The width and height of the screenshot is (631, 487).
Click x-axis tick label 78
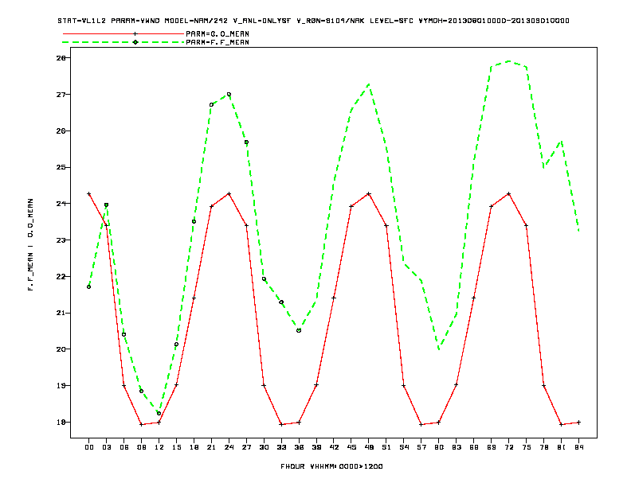click(x=543, y=447)
